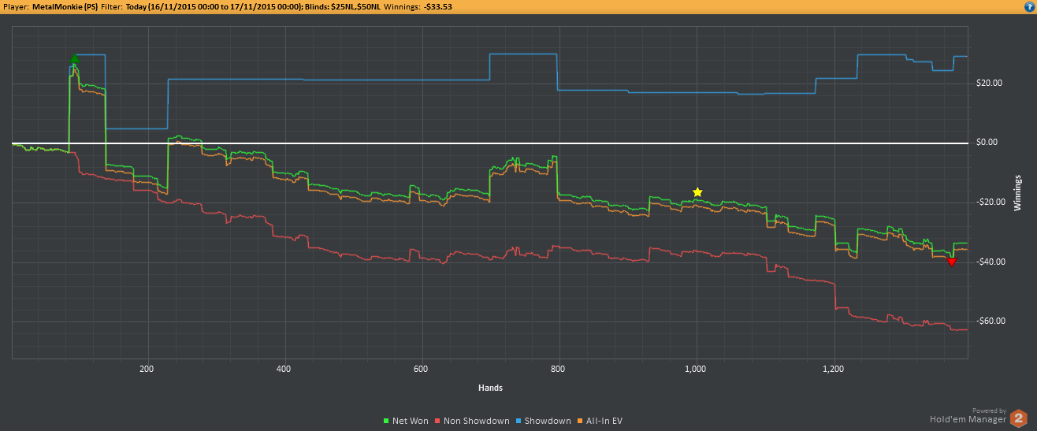
Task: Click the player name MetalMonkie (PS)
Action: click(x=66, y=6)
